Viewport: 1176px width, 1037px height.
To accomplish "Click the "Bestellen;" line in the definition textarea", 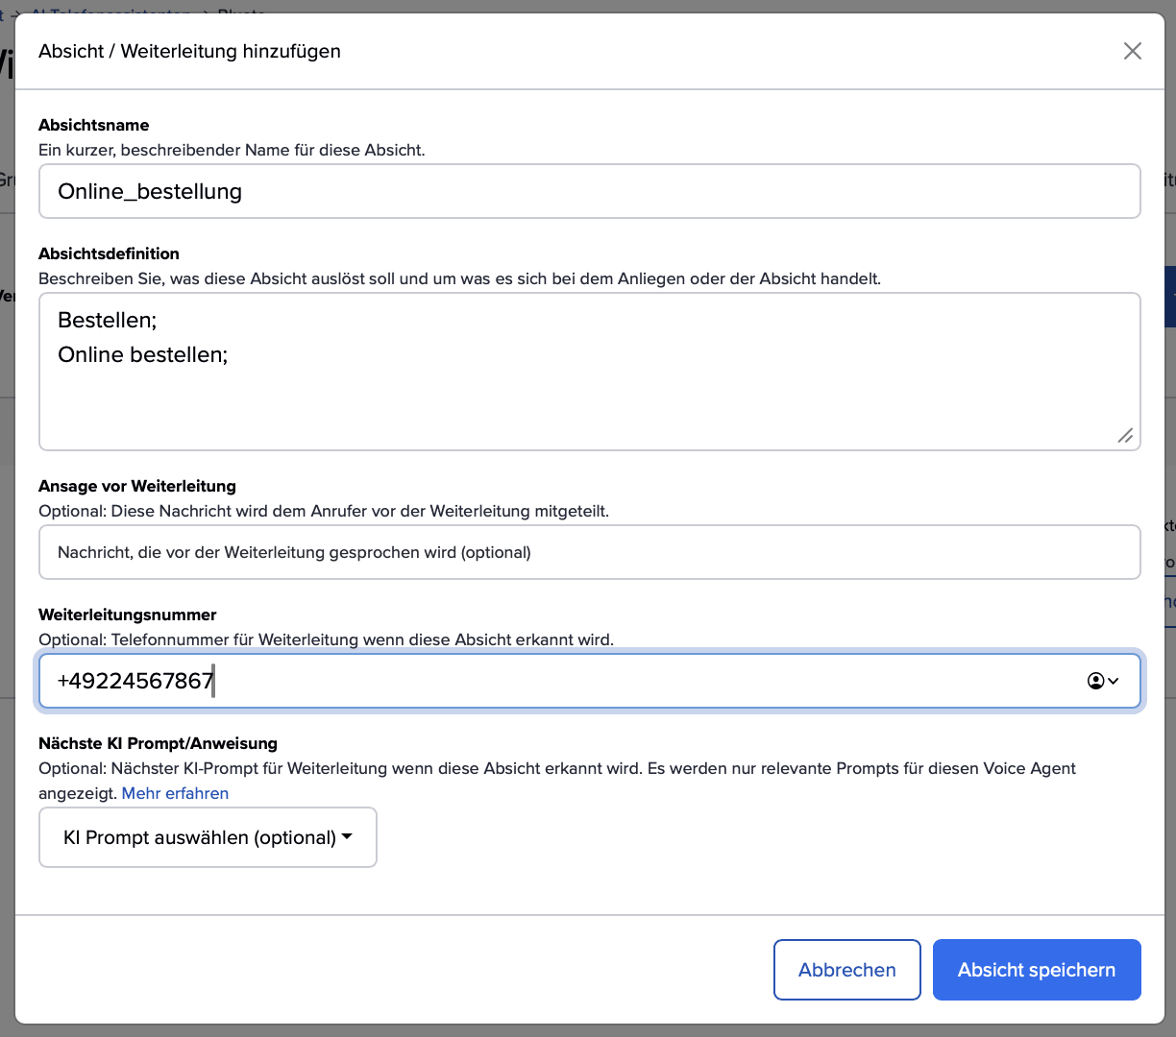I will click(107, 320).
